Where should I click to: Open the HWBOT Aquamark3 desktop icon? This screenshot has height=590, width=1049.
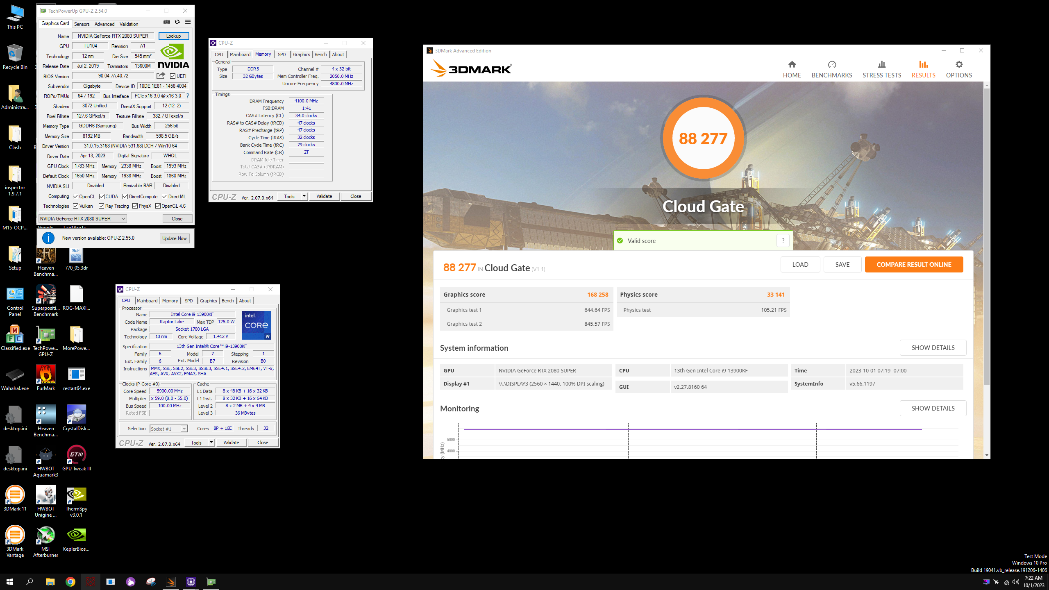click(45, 461)
